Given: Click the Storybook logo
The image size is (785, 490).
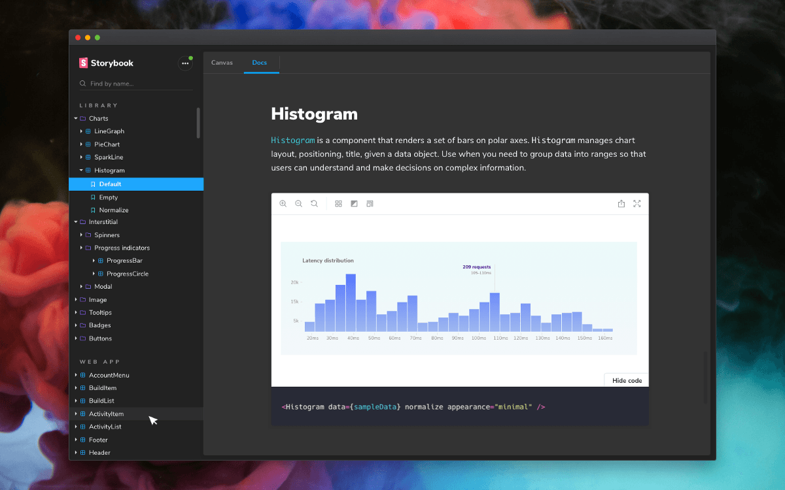Looking at the screenshot, I should (x=106, y=63).
